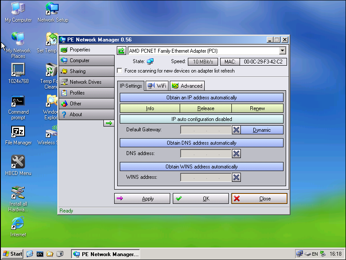Image resolution: width=346 pixels, height=260 pixels.
Task: Open Internet Explorer from quick launch
Action: pos(30,254)
